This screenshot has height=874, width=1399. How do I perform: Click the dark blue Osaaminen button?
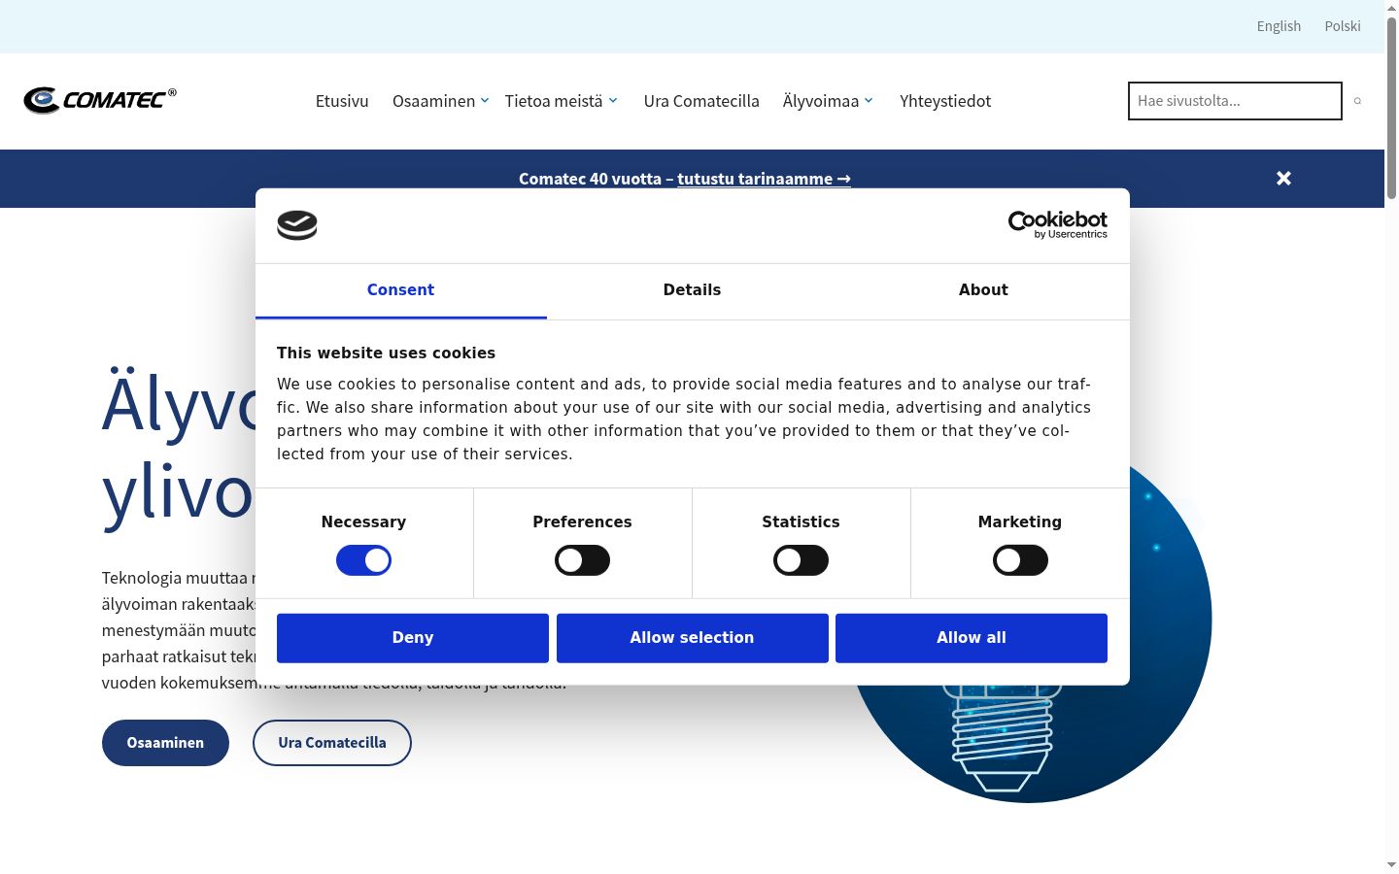pyautogui.click(x=165, y=743)
